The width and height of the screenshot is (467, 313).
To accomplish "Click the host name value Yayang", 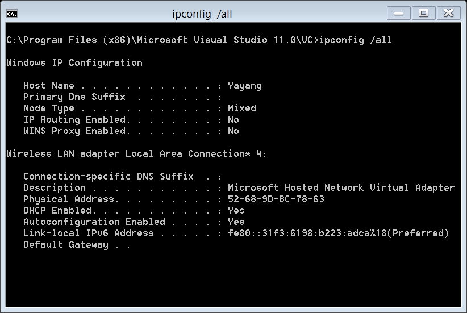I will (x=244, y=86).
